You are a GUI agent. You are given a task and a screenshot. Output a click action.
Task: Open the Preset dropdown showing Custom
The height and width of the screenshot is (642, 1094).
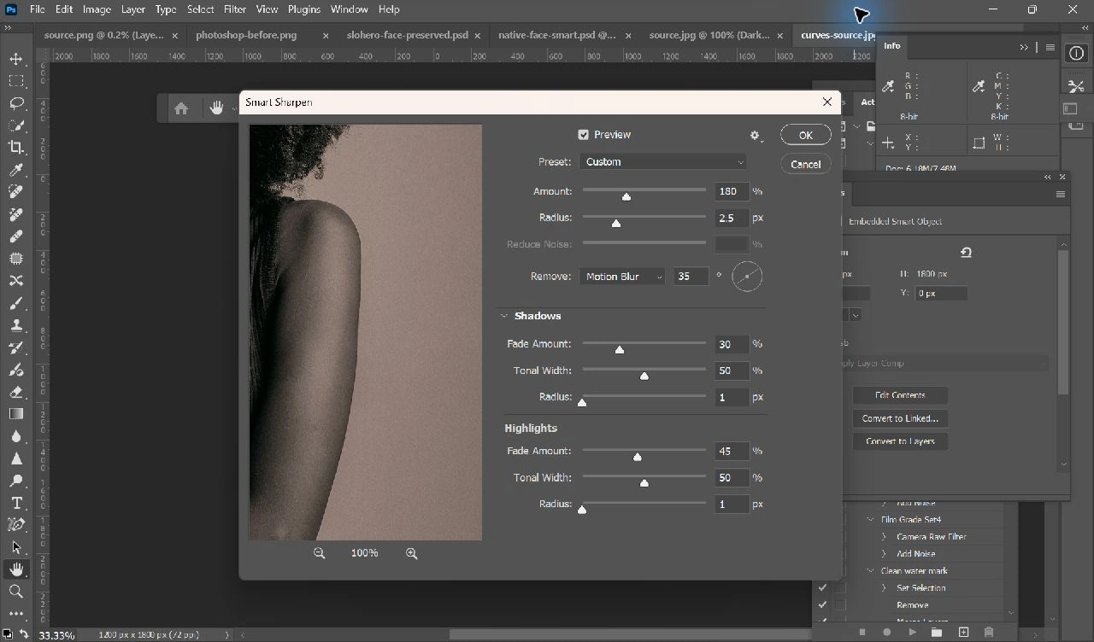(x=663, y=161)
